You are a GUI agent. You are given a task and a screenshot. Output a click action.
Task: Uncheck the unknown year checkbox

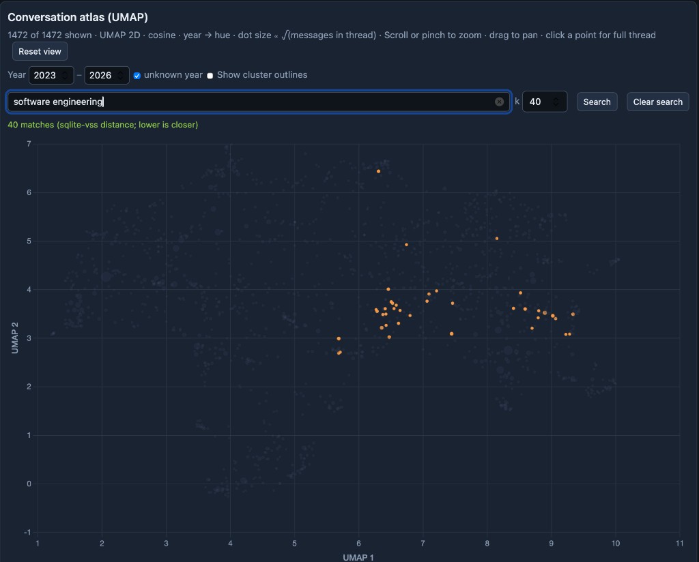tap(137, 75)
